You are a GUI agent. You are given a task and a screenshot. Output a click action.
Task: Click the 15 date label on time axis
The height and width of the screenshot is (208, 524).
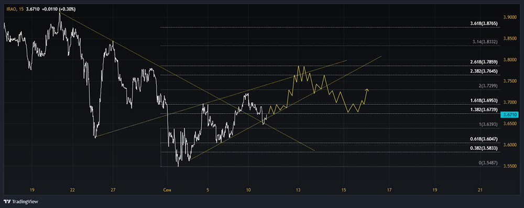[344, 190]
